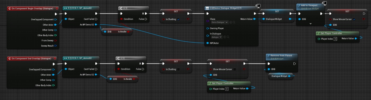
Task: Click use-selected arrow beside In Dialogue dropdown
Action: 225,37
